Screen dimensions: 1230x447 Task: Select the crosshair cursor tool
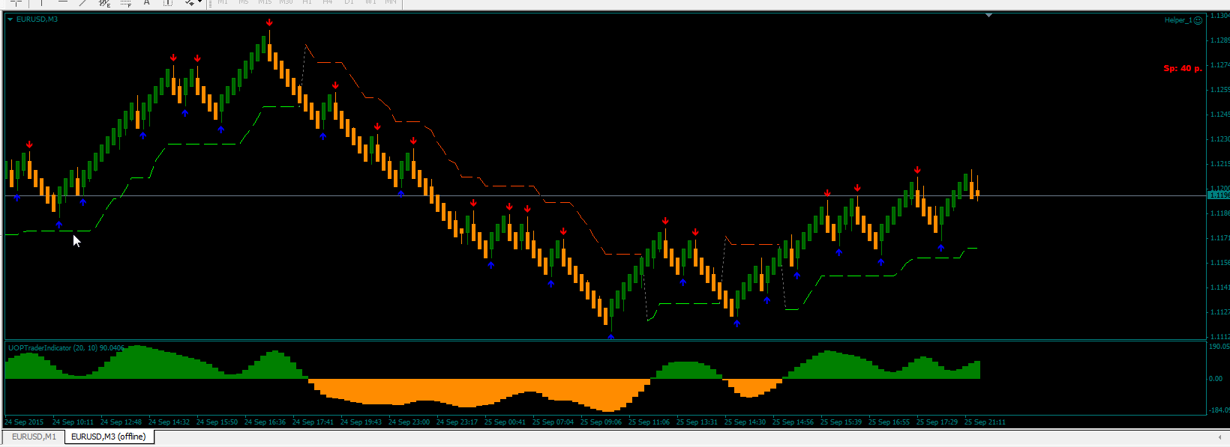click(16, 3)
